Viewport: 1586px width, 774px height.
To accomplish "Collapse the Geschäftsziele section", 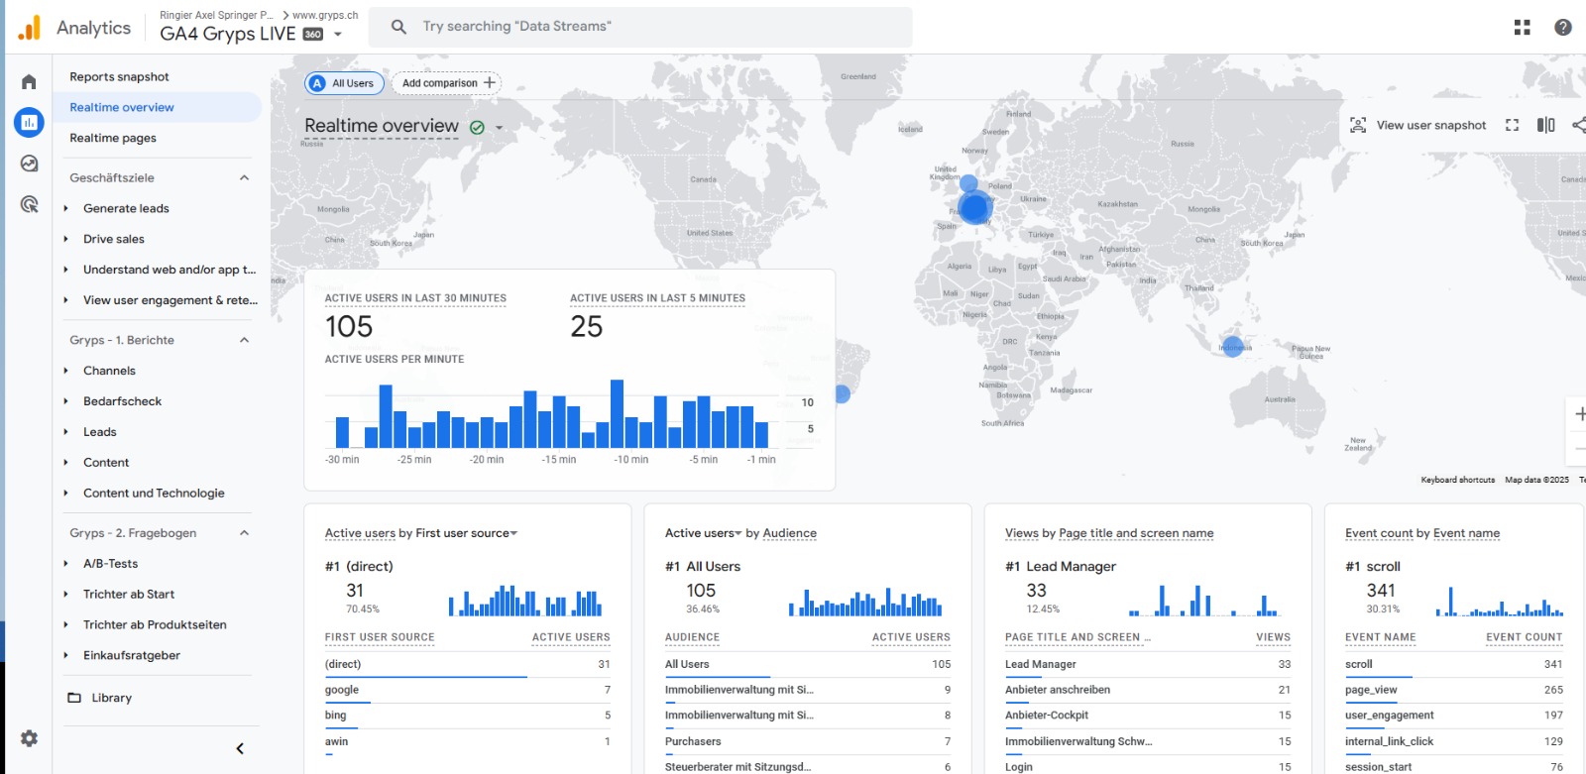I will pyautogui.click(x=244, y=178).
